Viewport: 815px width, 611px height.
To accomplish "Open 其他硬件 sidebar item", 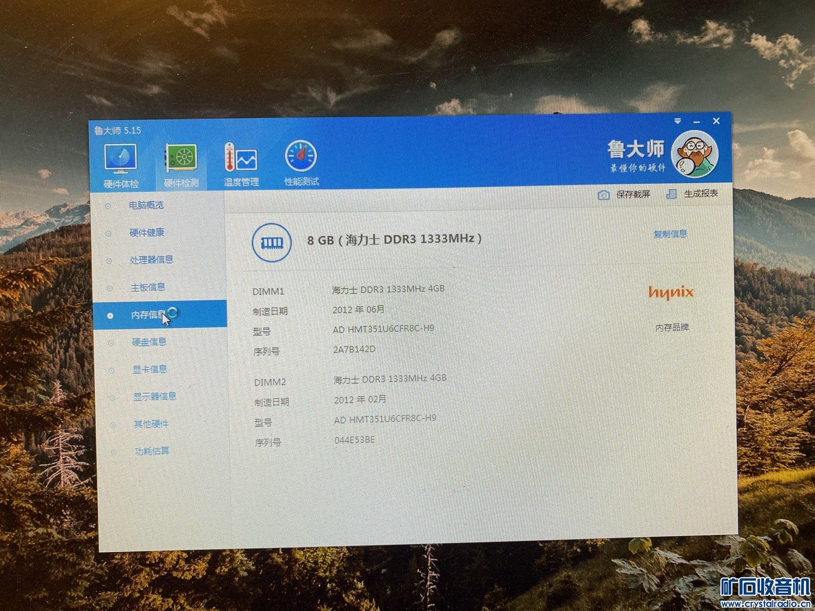I will 151,423.
